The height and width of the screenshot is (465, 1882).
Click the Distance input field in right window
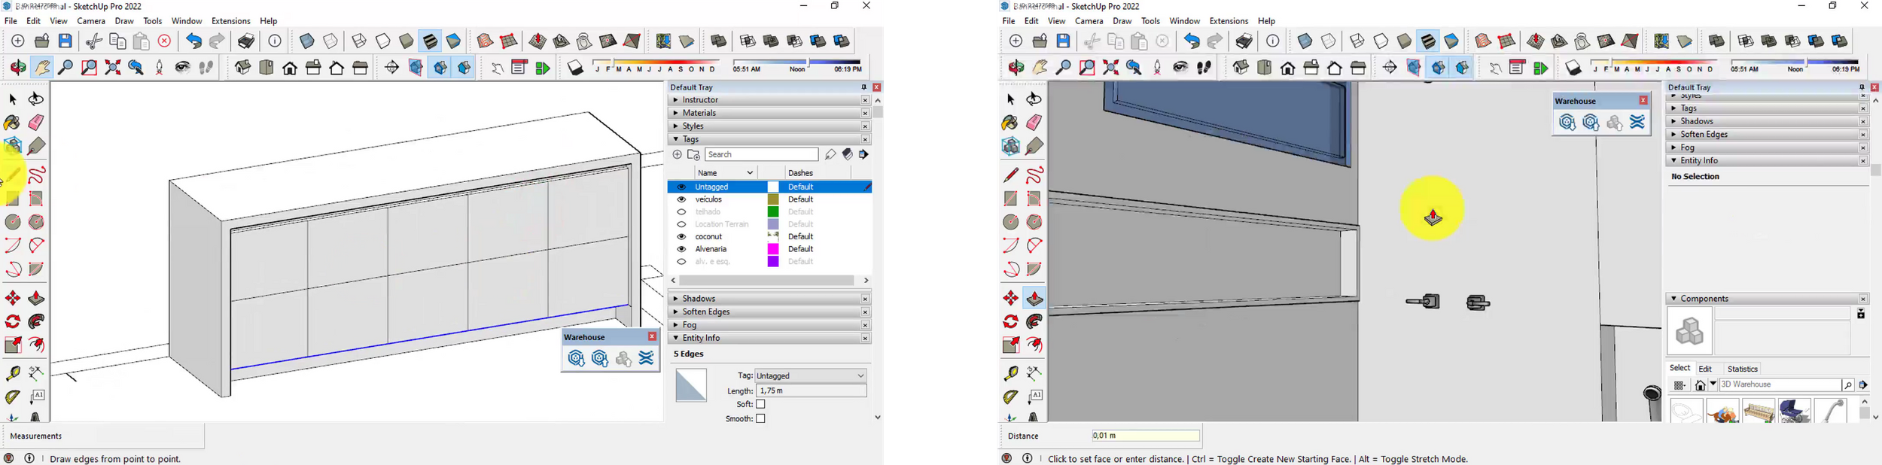tap(1145, 436)
